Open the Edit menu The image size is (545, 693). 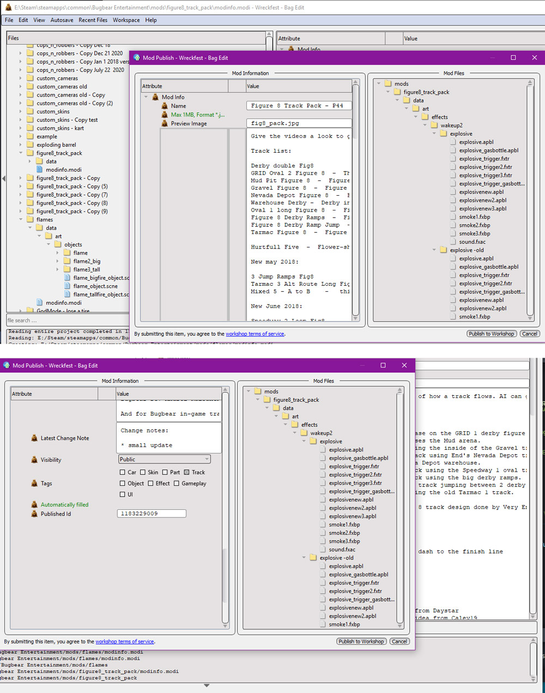point(23,20)
